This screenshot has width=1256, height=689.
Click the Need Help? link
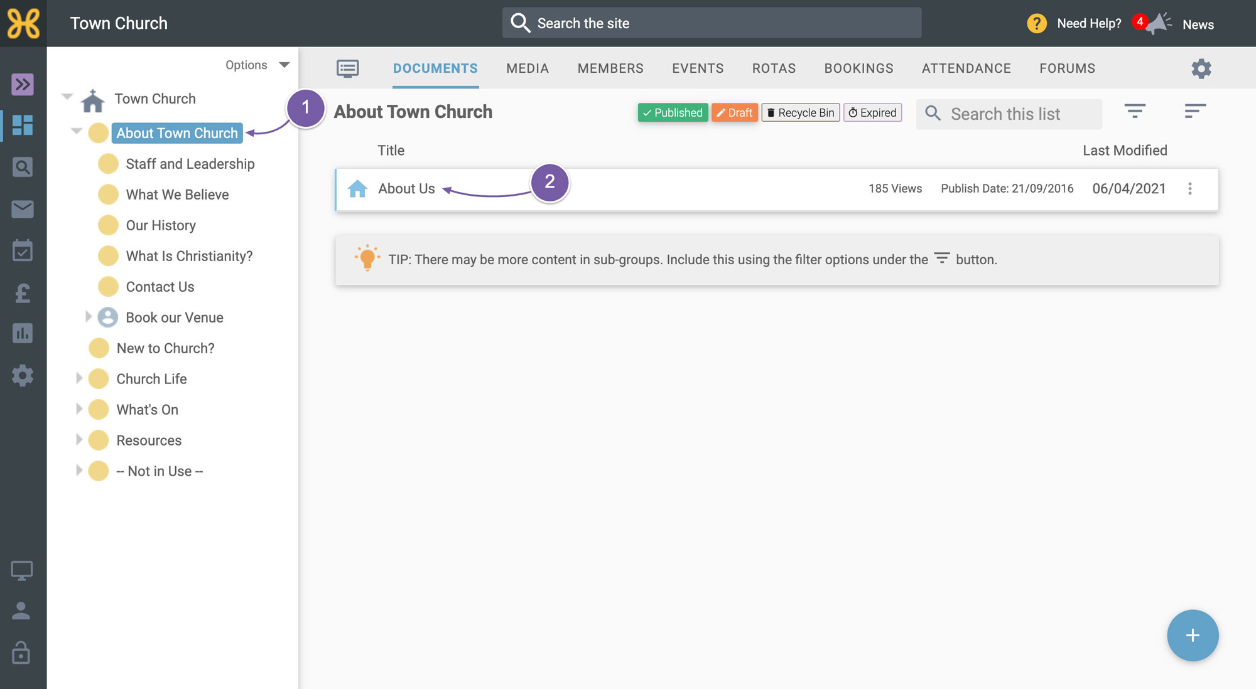click(x=1089, y=24)
